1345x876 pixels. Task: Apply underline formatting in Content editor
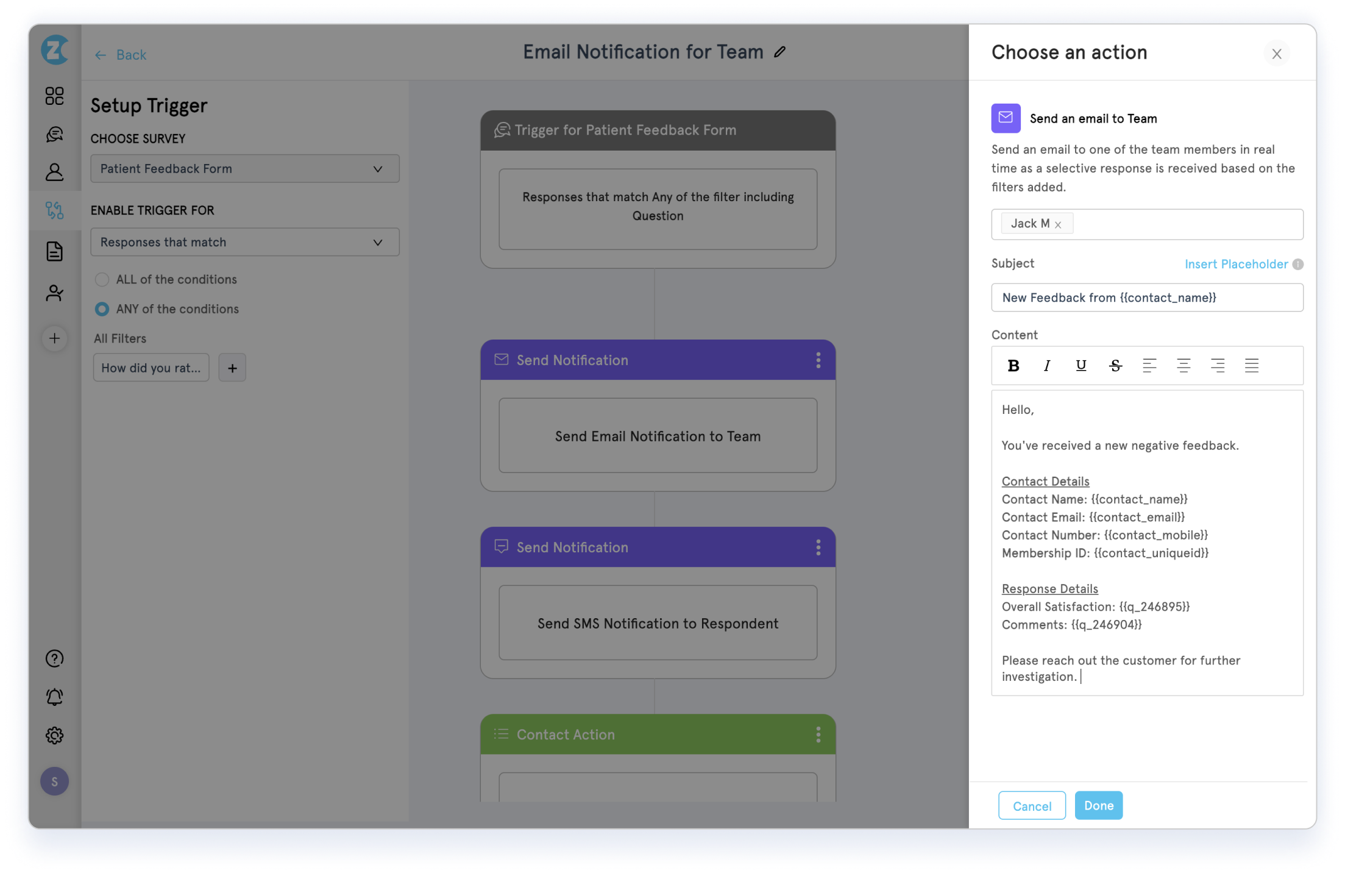pyautogui.click(x=1081, y=366)
